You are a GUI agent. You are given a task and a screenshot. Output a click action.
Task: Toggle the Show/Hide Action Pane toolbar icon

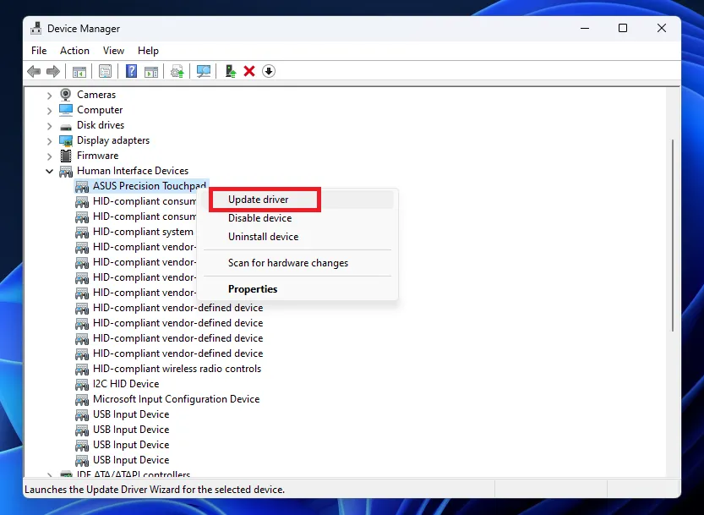150,71
